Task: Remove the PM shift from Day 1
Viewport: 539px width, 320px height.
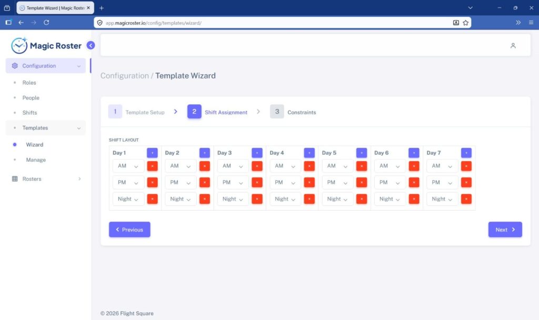Action: click(152, 183)
